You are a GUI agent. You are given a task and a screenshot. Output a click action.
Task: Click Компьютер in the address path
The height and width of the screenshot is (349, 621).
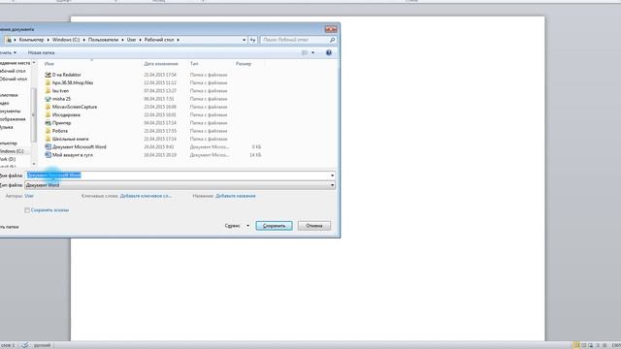[31, 40]
